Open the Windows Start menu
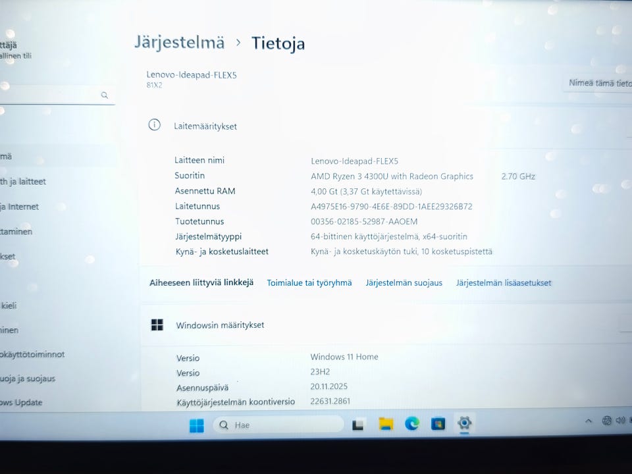The height and width of the screenshot is (474, 632). (197, 425)
